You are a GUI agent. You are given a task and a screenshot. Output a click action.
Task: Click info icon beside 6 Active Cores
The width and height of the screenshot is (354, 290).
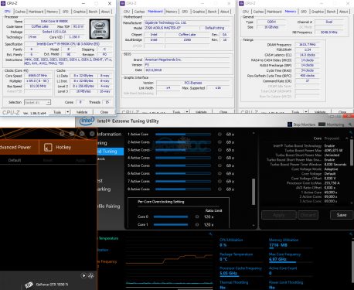click(220, 173)
